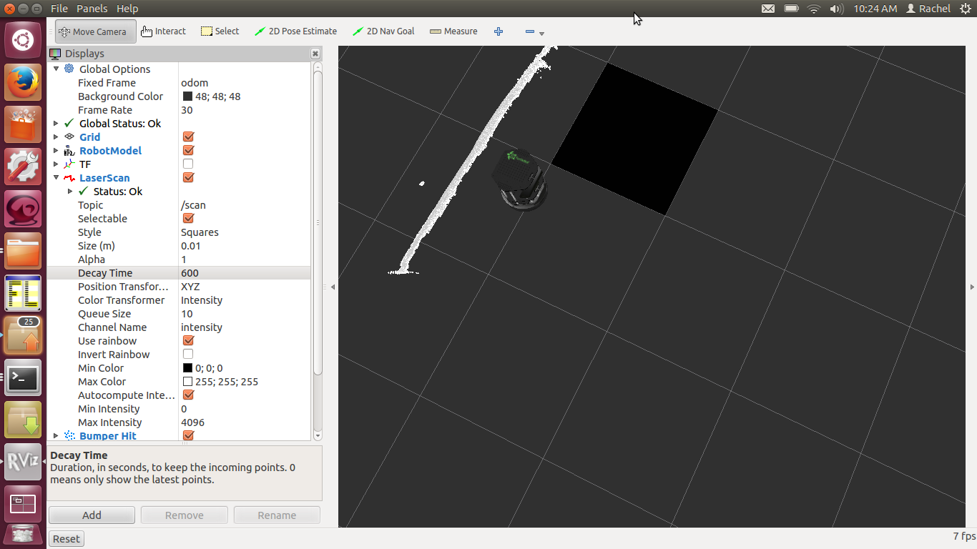The width and height of the screenshot is (977, 549).
Task: Open the system power gear menu
Action: (964, 9)
